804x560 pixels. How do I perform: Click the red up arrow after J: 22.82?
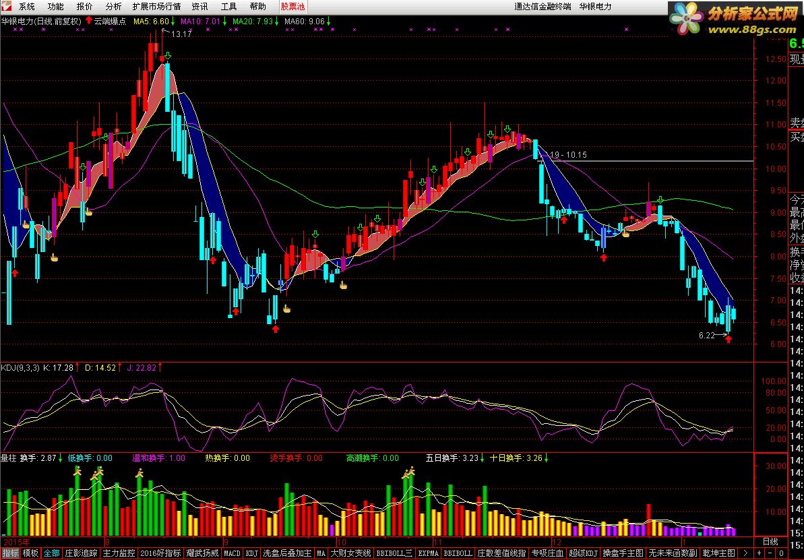160,367
